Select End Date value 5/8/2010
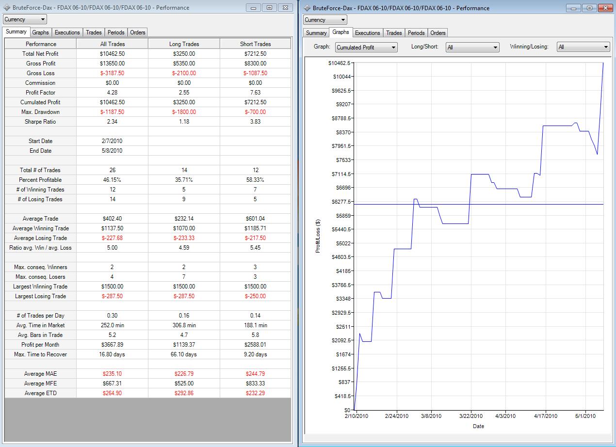The height and width of the screenshot is (447, 616). [x=112, y=150]
